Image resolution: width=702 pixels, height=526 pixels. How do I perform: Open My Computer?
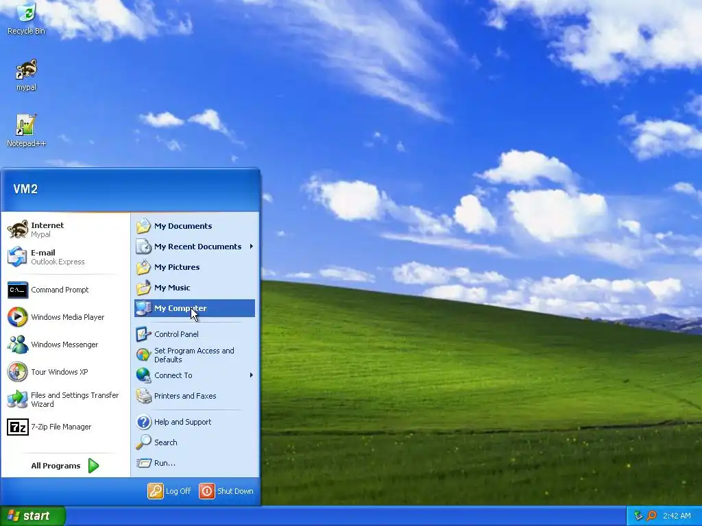point(195,308)
